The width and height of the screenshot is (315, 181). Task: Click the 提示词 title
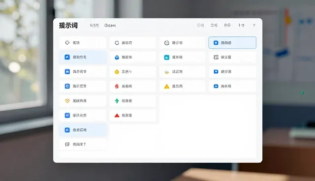coord(68,26)
